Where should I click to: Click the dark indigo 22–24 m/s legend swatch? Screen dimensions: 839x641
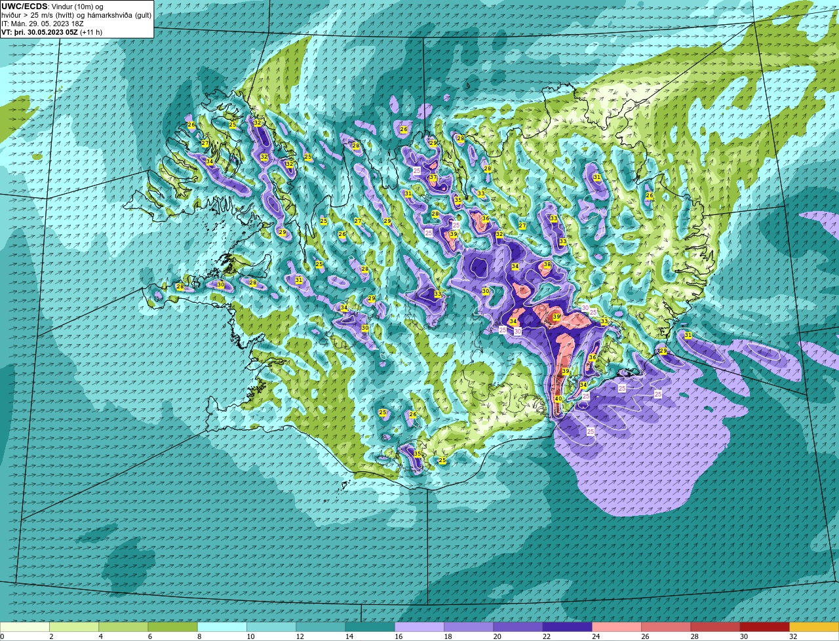[568, 627]
